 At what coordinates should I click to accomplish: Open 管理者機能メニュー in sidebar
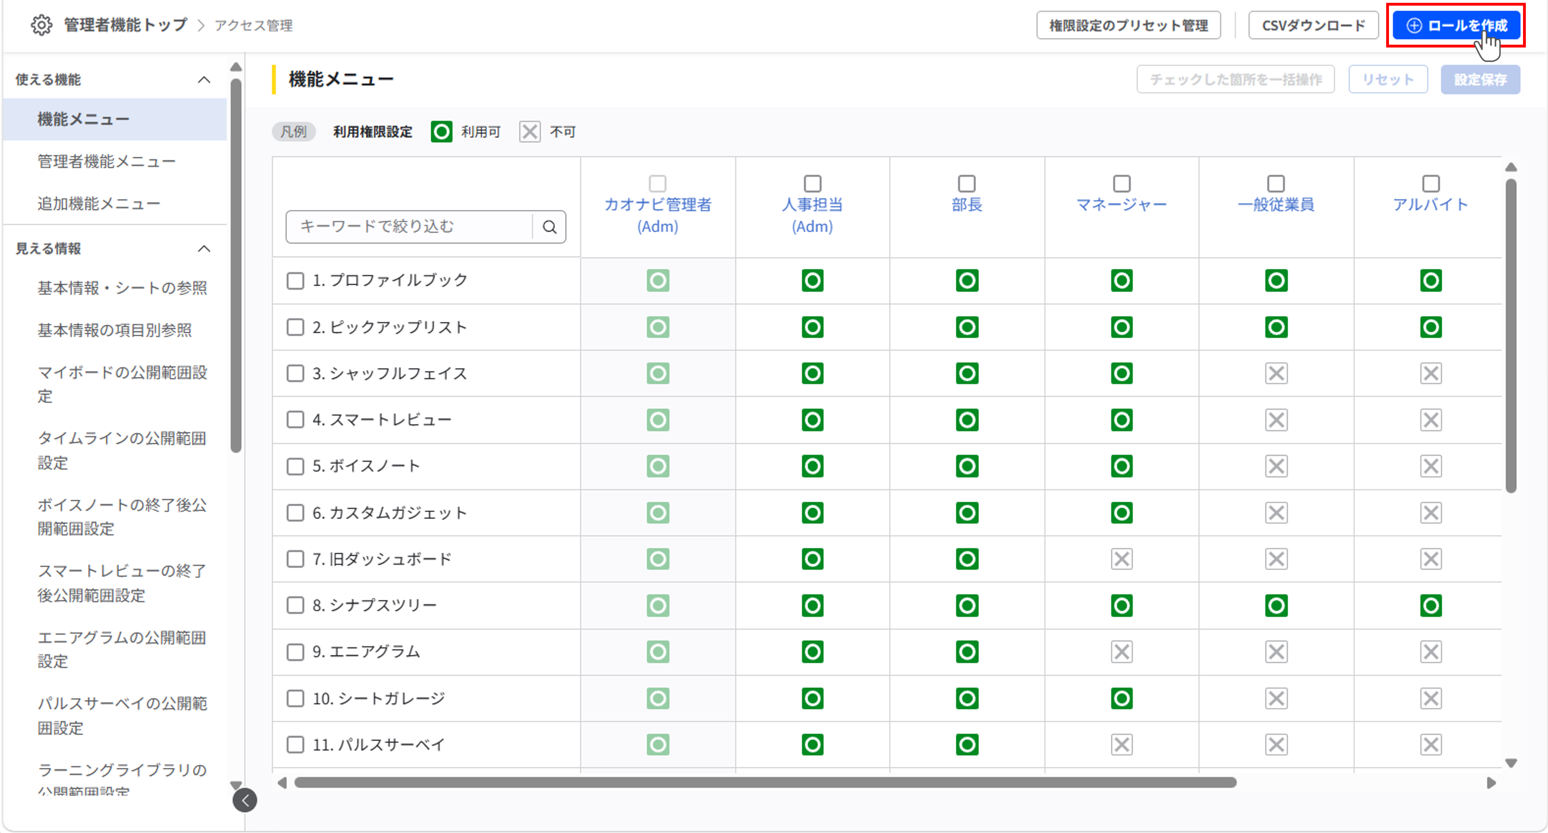[106, 161]
